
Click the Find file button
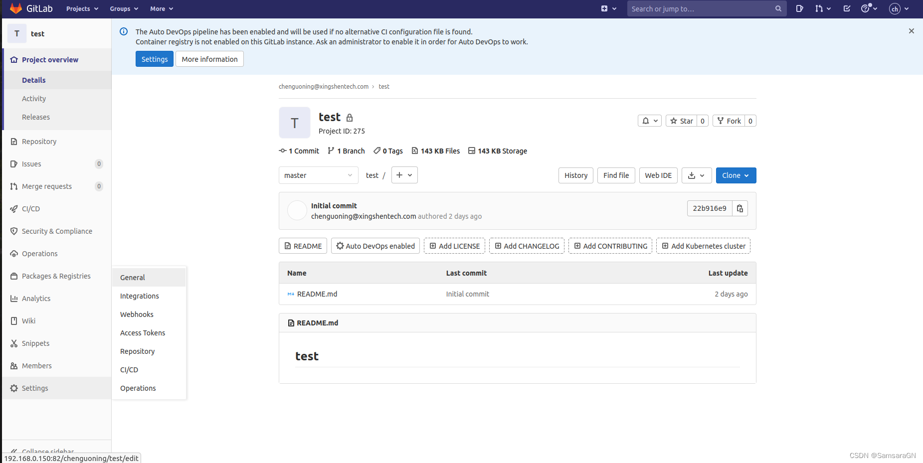(616, 175)
